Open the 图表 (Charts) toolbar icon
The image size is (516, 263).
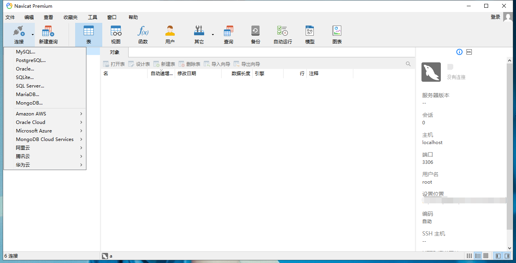pos(337,34)
